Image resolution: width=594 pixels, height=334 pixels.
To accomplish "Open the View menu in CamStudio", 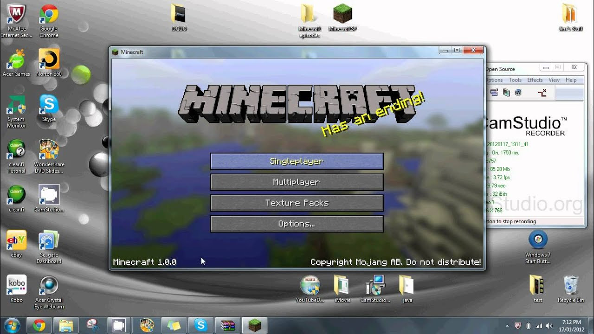I will [554, 80].
